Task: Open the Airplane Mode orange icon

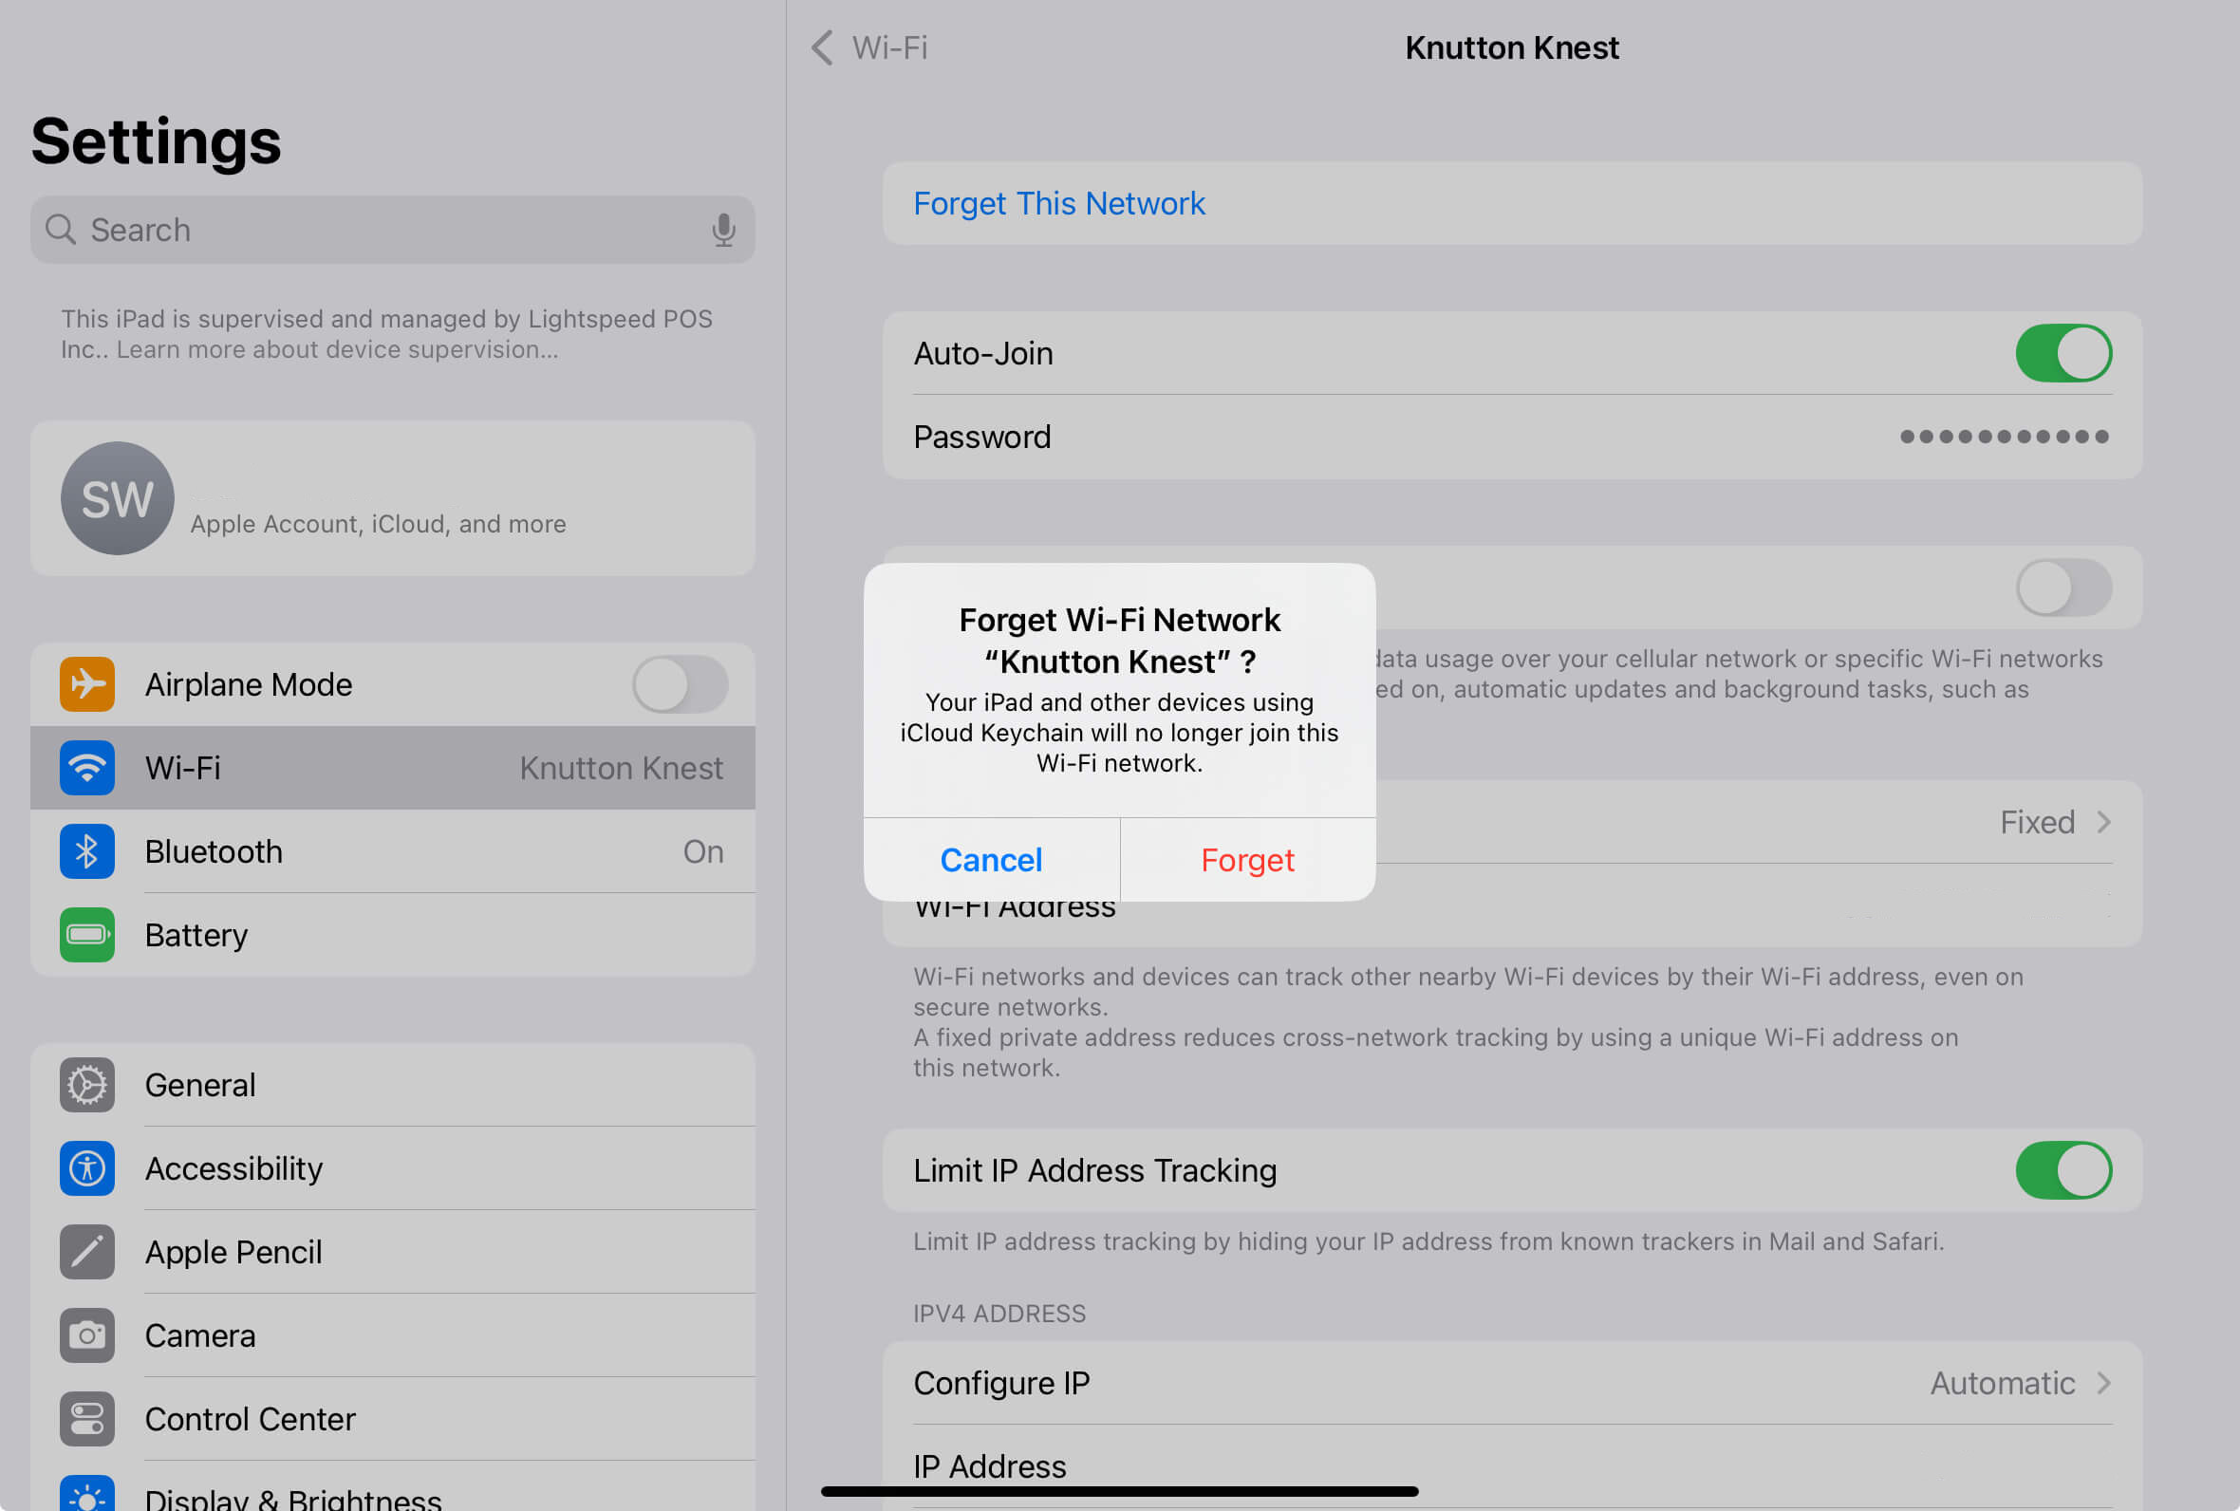Action: pos(86,684)
